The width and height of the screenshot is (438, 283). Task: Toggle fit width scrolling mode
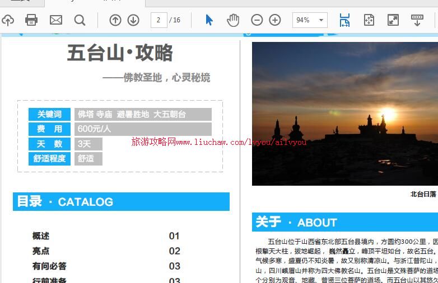(344, 21)
